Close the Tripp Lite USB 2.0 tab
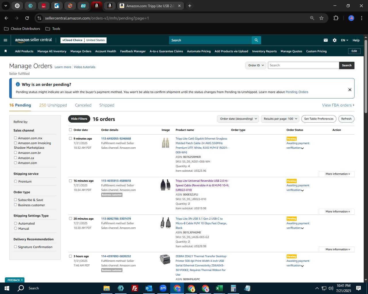The image size is (368, 294). pos(179,6)
